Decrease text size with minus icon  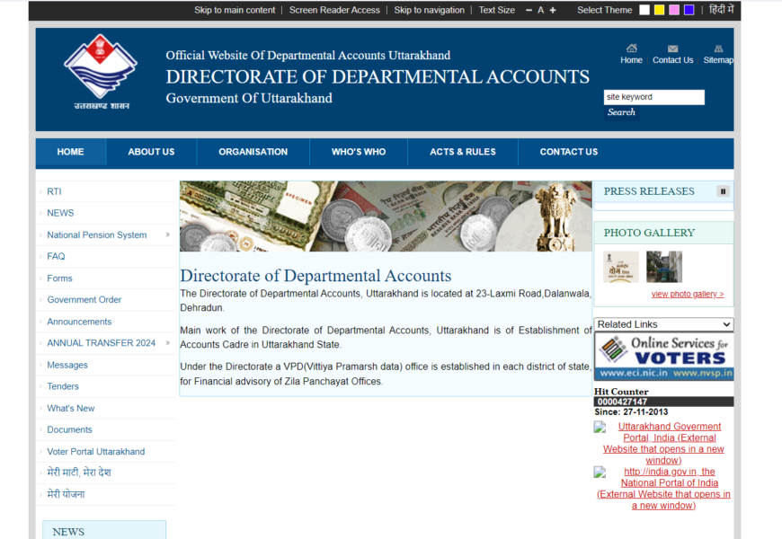click(528, 10)
